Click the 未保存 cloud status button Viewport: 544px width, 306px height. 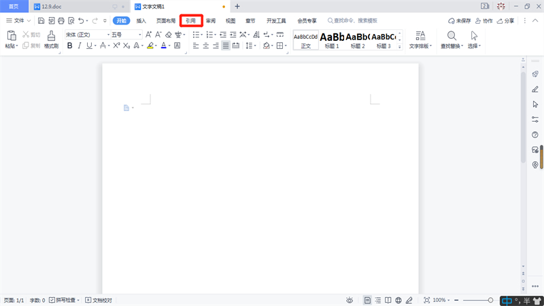click(460, 21)
